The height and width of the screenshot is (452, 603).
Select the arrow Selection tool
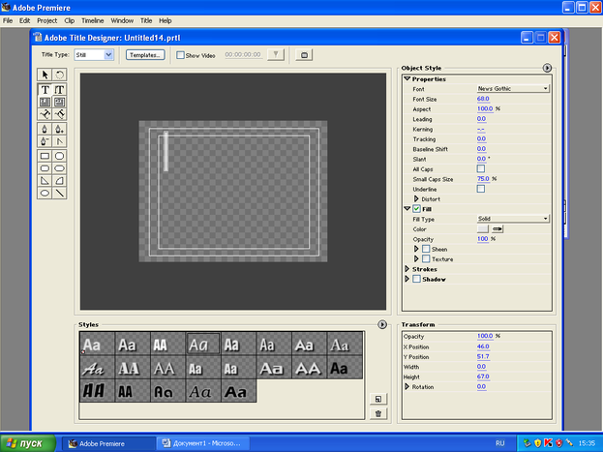[45, 75]
